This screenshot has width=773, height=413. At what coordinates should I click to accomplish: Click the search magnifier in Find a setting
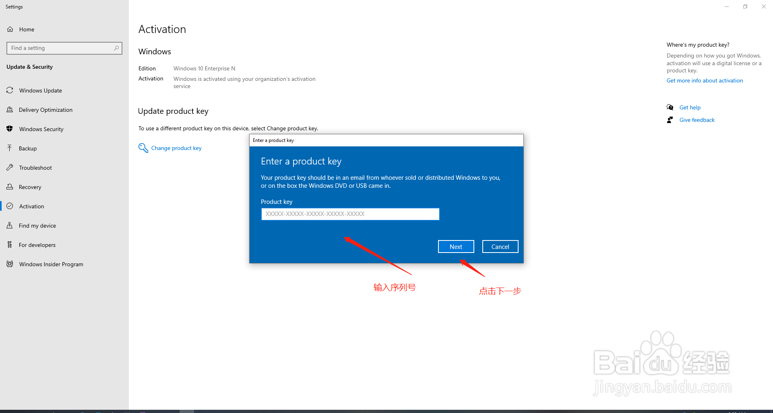(116, 48)
